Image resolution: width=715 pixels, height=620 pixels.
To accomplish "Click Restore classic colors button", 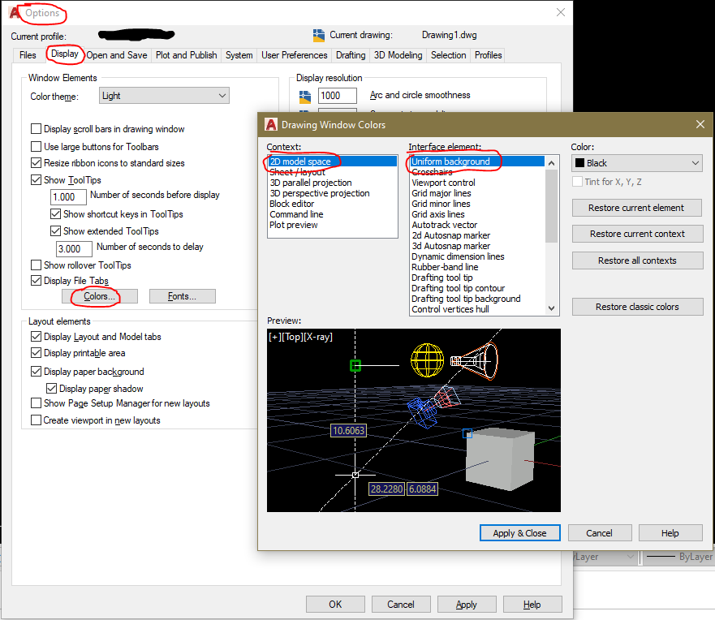I will coord(637,307).
